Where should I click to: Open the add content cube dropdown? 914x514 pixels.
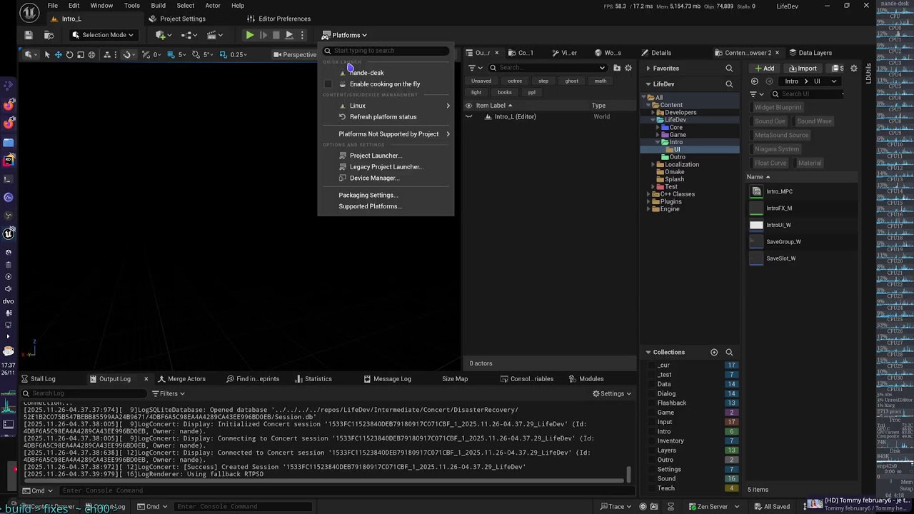coord(163,35)
